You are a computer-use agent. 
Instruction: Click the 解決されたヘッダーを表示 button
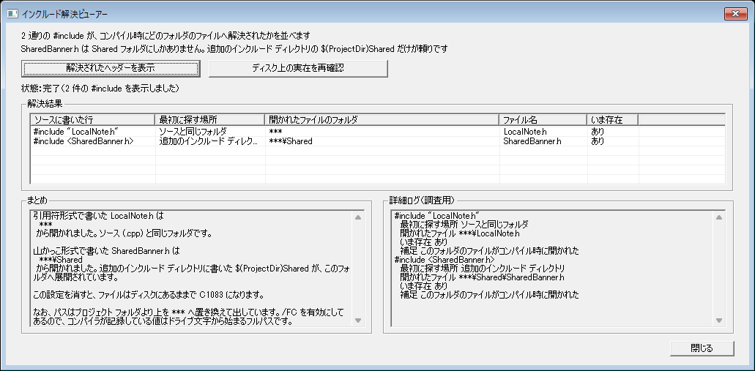point(111,68)
